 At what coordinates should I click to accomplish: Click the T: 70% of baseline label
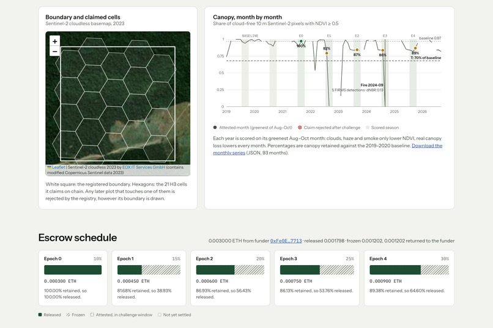(x=426, y=58)
